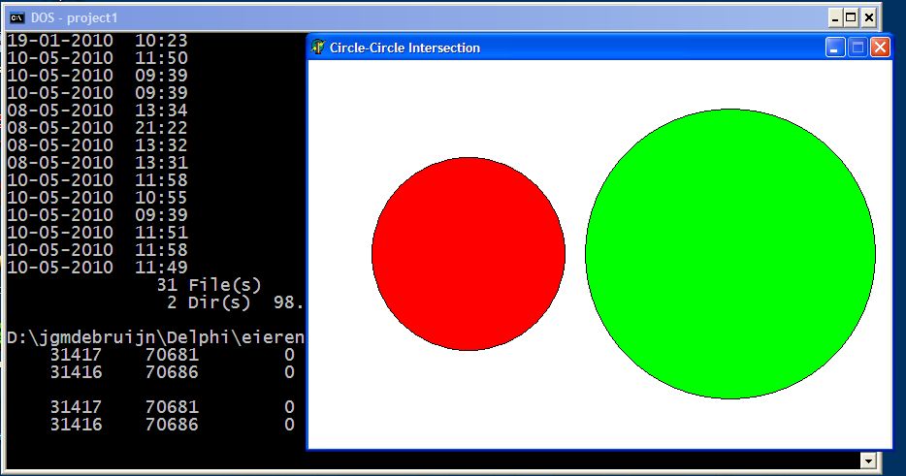This screenshot has width=906, height=476.
Task: Minimize the Circle-Circle Intersection window
Action: point(834,48)
